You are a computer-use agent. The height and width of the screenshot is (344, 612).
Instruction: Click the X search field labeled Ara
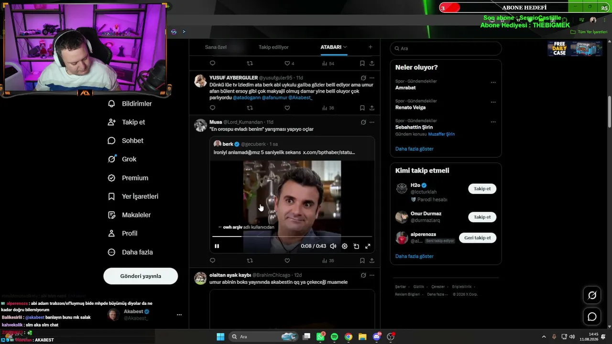(446, 48)
